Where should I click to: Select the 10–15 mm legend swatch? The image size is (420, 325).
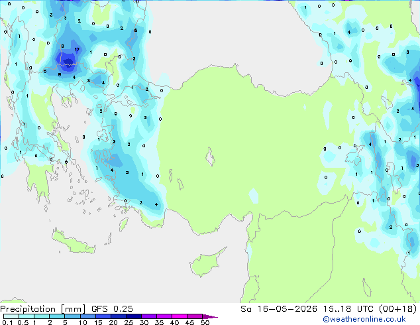(x=87, y=316)
